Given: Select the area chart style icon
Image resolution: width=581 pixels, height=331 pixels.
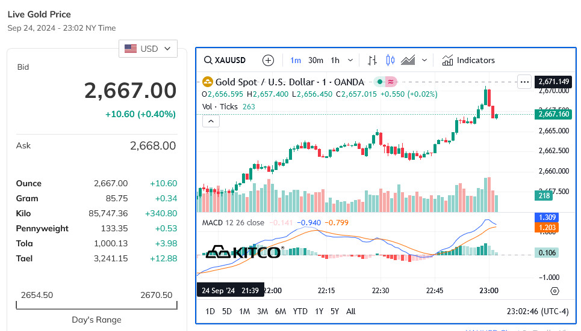Looking at the screenshot, I should click(408, 60).
